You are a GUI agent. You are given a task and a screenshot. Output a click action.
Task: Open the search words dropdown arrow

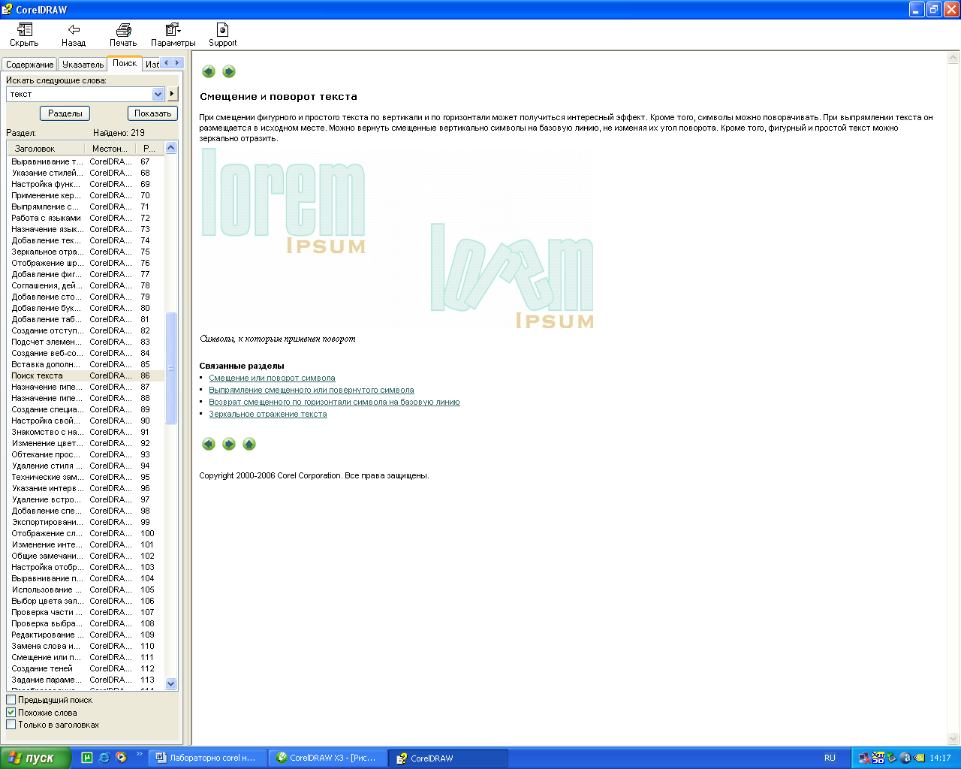tap(158, 94)
